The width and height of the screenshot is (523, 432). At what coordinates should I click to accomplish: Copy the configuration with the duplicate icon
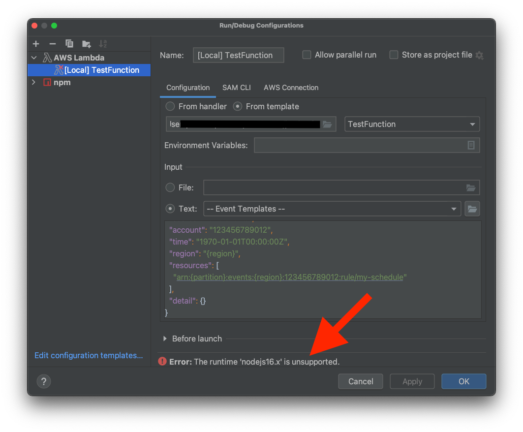pyautogui.click(x=69, y=44)
